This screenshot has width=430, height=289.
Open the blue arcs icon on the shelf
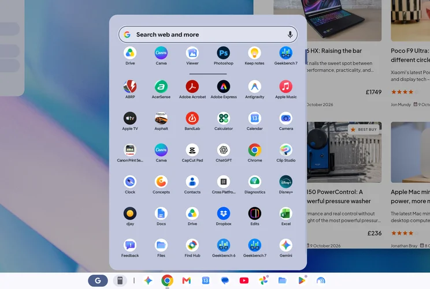click(321, 280)
